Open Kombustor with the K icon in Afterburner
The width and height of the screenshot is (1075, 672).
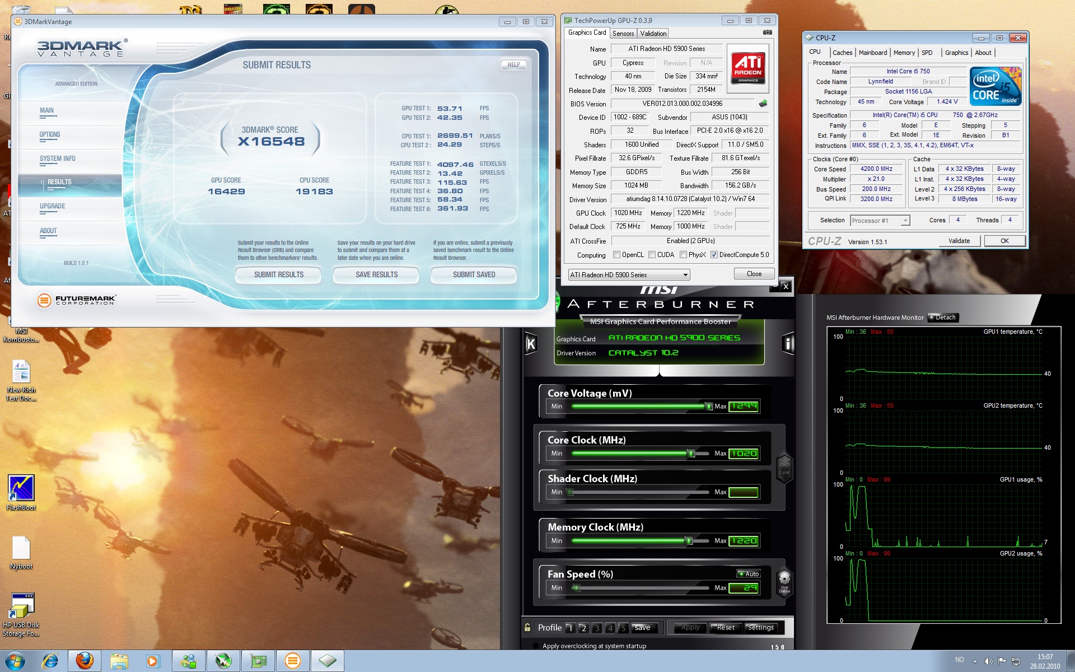[x=531, y=344]
